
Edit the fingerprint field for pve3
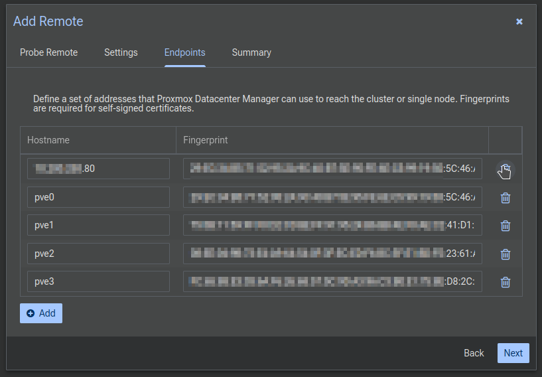pyautogui.click(x=332, y=281)
